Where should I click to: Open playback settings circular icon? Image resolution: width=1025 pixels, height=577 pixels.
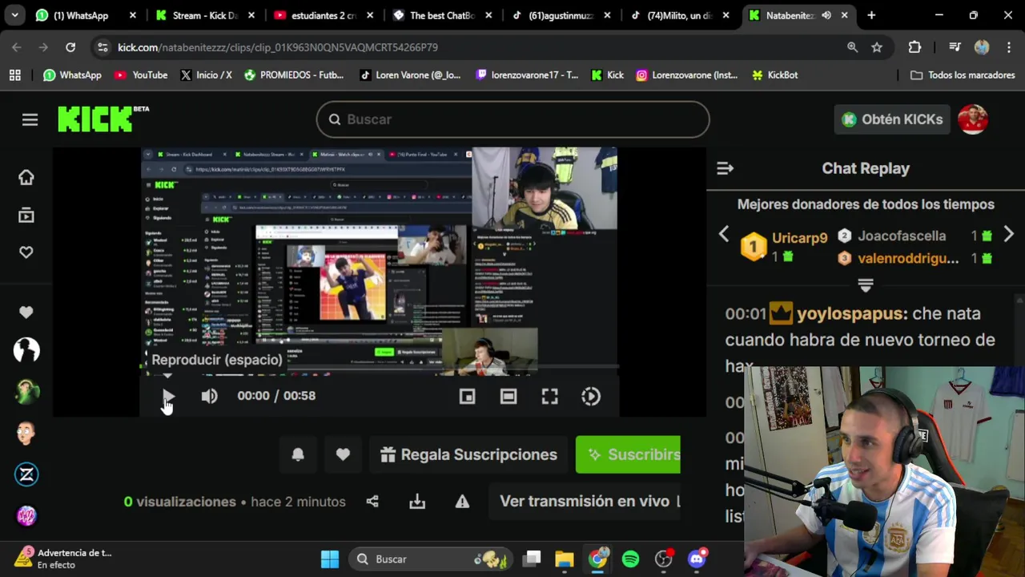click(591, 396)
